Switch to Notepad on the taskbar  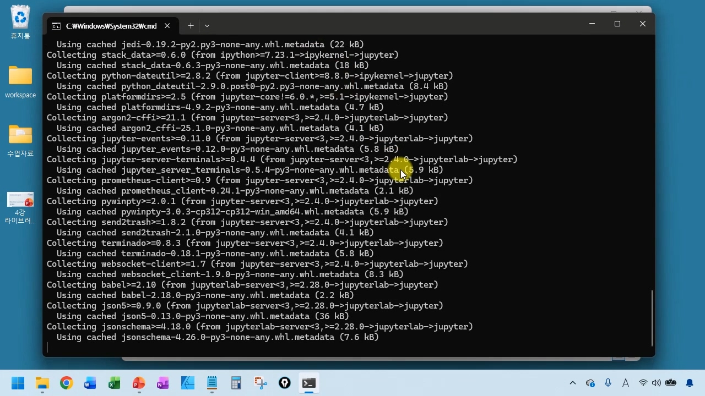point(211,383)
